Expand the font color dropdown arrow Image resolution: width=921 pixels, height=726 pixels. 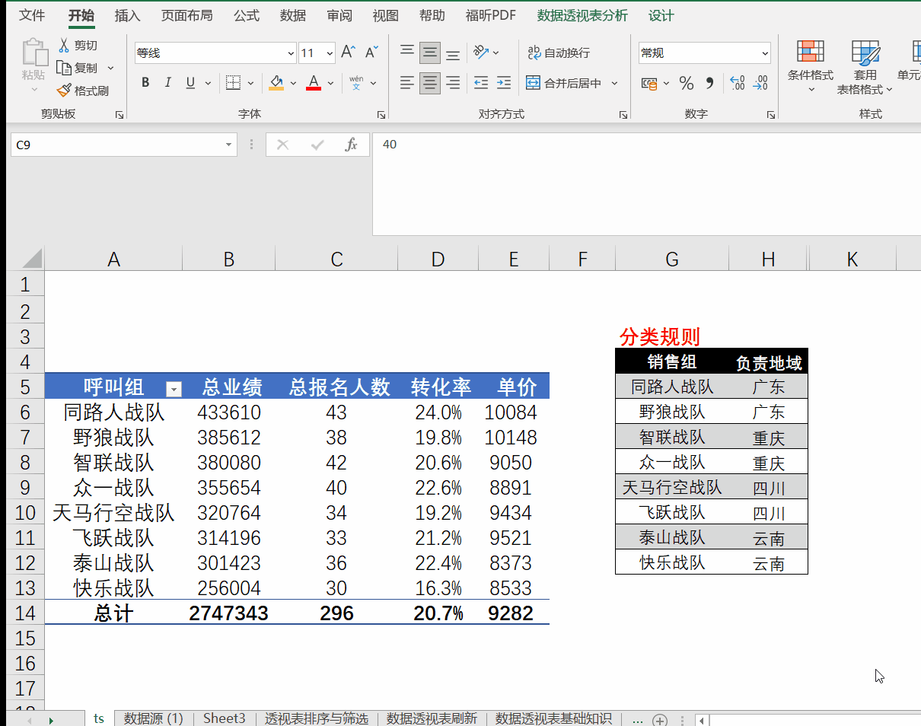click(x=330, y=83)
